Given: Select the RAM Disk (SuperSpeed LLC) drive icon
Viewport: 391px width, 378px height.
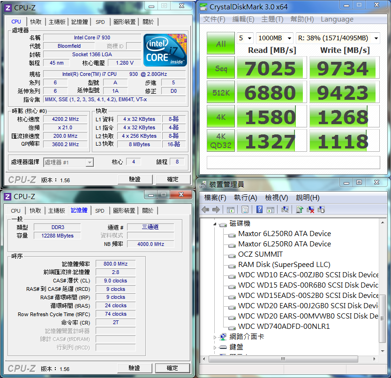Looking at the screenshot, I should click(x=232, y=266).
